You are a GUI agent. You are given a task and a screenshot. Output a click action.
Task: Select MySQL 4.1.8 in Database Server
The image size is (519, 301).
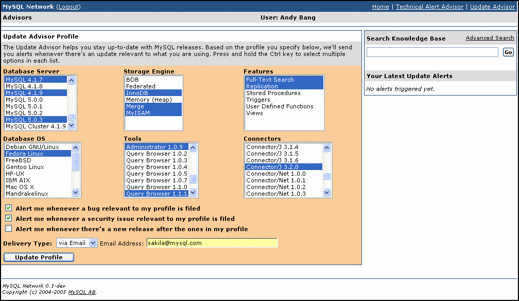click(36, 86)
